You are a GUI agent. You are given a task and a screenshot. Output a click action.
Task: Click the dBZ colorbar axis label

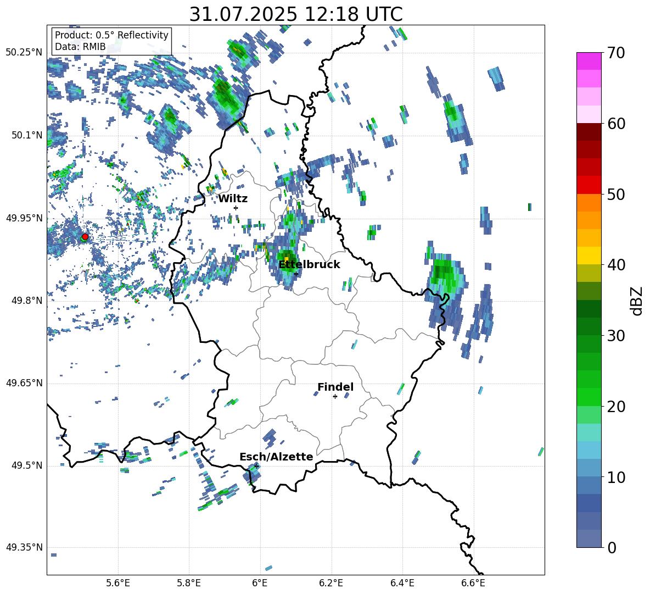click(x=637, y=301)
